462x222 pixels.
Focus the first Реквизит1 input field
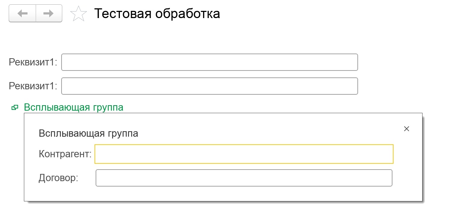point(209,62)
